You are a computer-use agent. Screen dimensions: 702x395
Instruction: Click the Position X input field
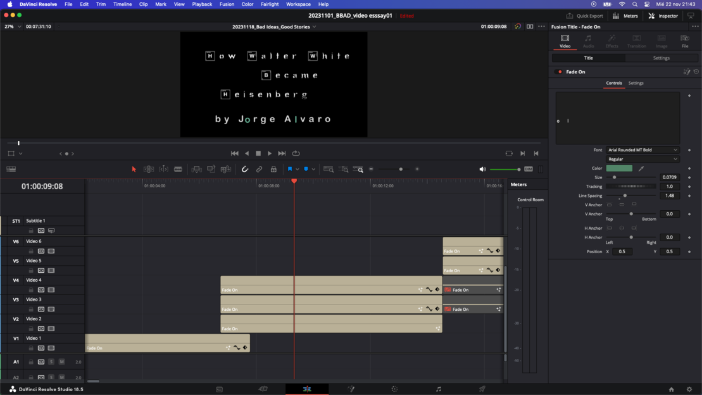(x=622, y=251)
